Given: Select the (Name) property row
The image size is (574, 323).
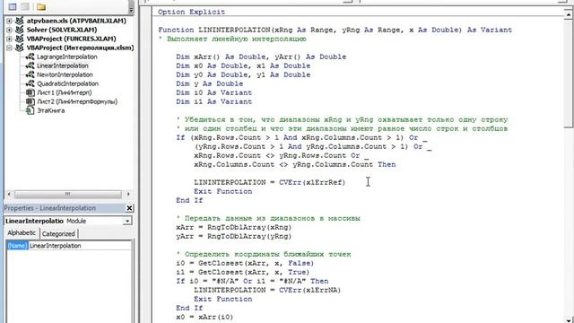Looking at the screenshot, I should click(x=18, y=246).
